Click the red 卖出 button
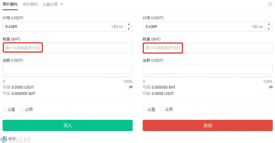 208,125
